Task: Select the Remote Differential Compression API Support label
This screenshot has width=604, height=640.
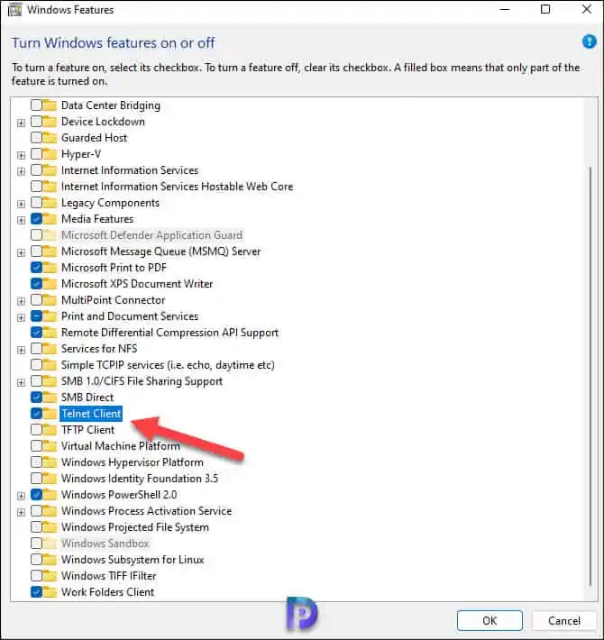Action: (169, 333)
